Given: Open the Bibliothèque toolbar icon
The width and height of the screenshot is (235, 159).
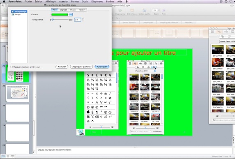Looking at the screenshot, I should pos(132,10).
